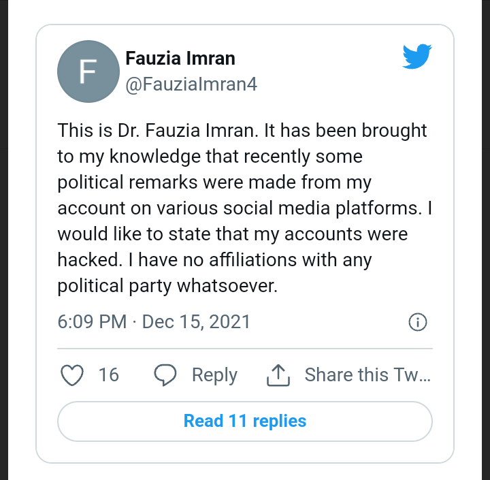Click the Reply text label
Image resolution: width=490 pixels, height=480 pixels.
pyautogui.click(x=214, y=375)
